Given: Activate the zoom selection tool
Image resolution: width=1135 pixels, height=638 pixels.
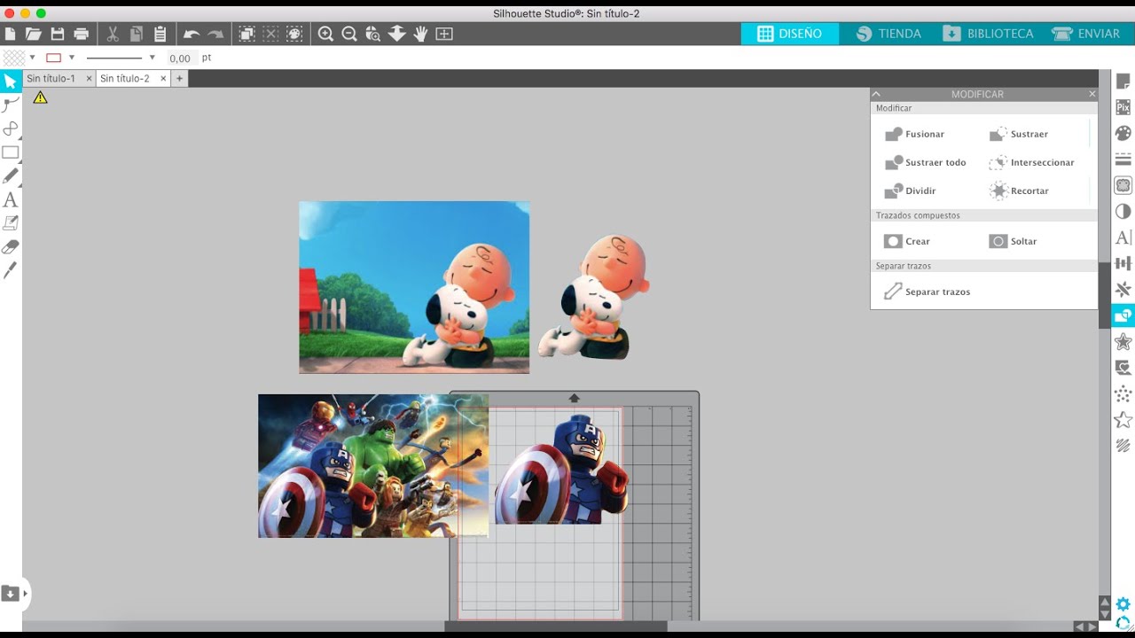Looking at the screenshot, I should (x=373, y=34).
